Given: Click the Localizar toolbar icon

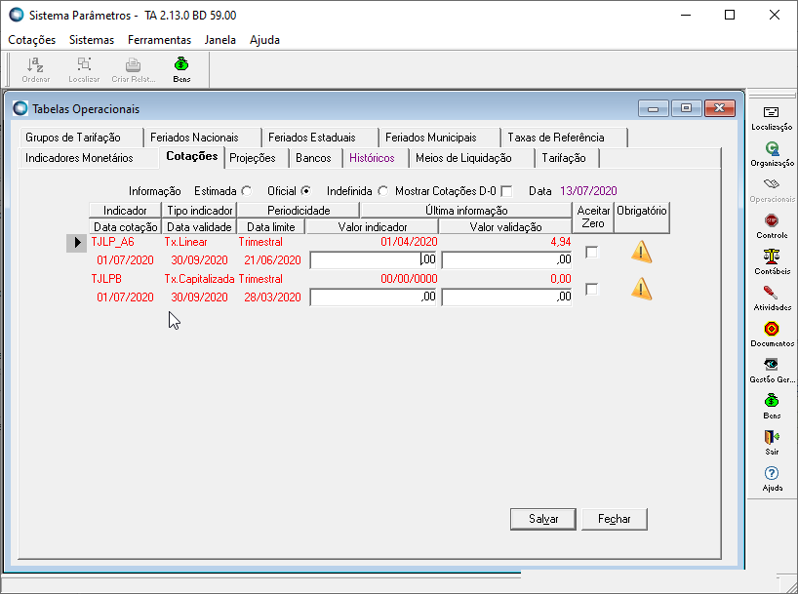Looking at the screenshot, I should [x=84, y=69].
